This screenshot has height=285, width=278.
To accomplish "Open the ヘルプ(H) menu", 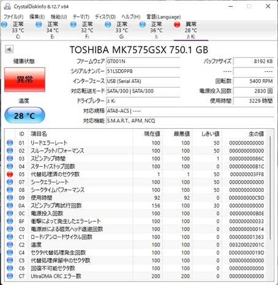I will 131,17.
